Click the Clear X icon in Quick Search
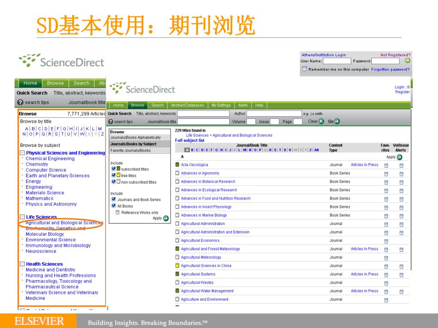The width and height of the screenshot is (438, 328). [321, 121]
